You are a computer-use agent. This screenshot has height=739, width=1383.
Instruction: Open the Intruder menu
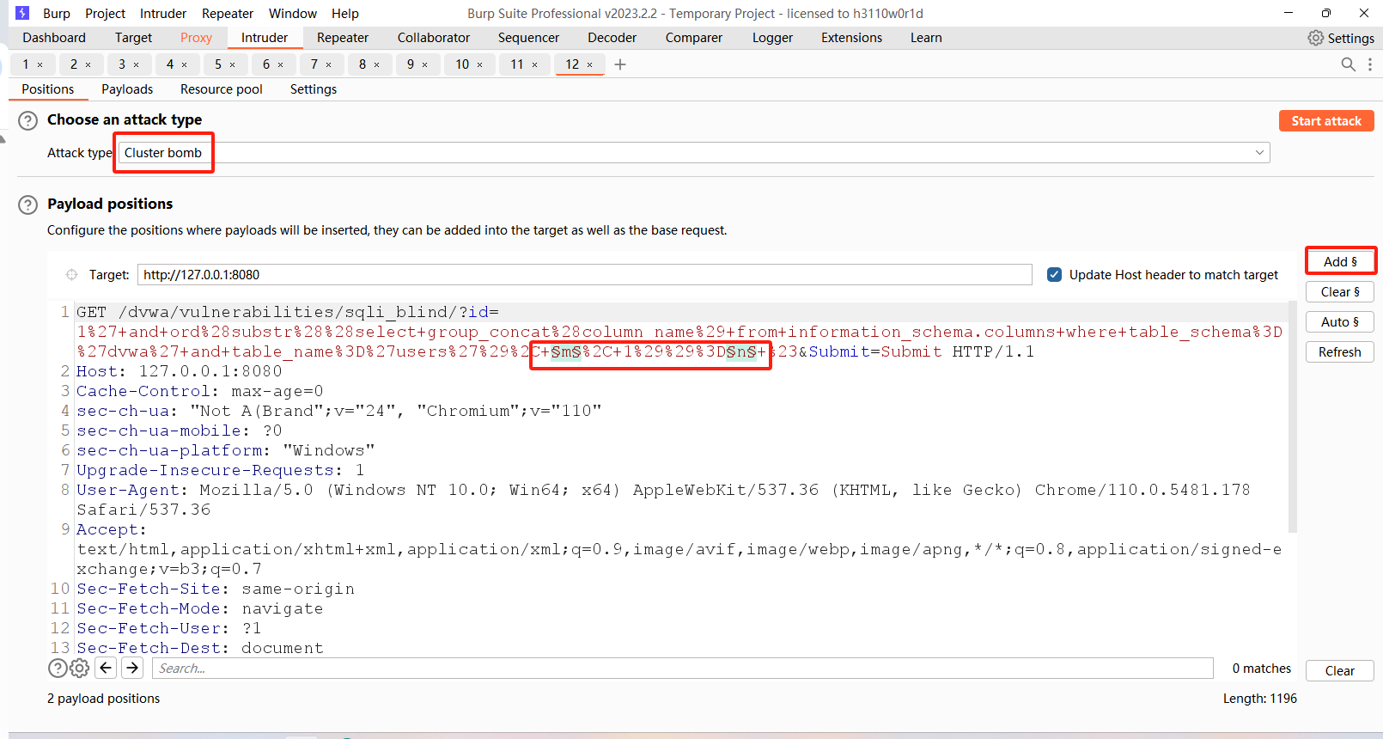[163, 14]
